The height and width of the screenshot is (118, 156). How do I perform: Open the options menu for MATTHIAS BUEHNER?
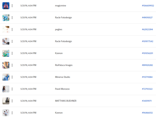[x=12, y=101]
